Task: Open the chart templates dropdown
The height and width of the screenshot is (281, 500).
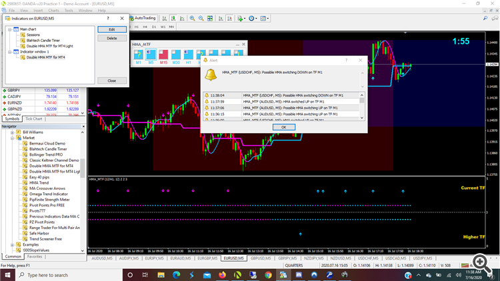Action: click(265, 19)
